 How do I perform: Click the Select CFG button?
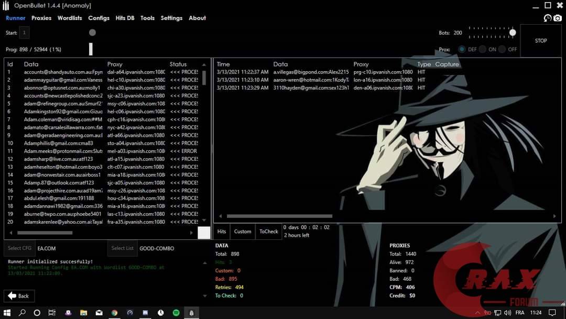(19, 248)
